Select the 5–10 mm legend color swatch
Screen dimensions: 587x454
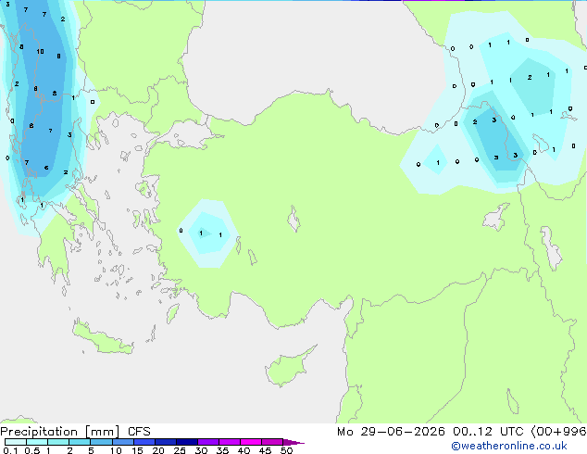(101, 442)
